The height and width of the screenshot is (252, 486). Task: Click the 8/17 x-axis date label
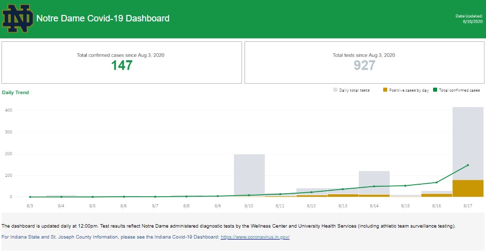click(x=468, y=206)
